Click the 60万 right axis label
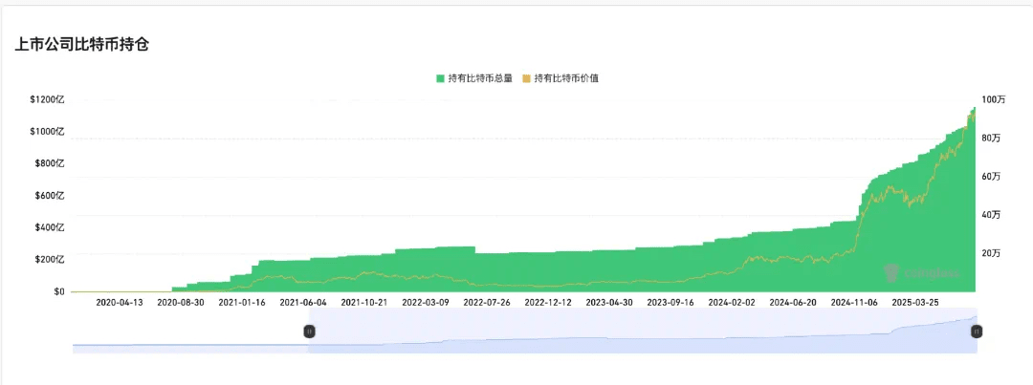 (x=992, y=177)
